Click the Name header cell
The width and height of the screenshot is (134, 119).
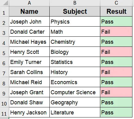(x=29, y=11)
